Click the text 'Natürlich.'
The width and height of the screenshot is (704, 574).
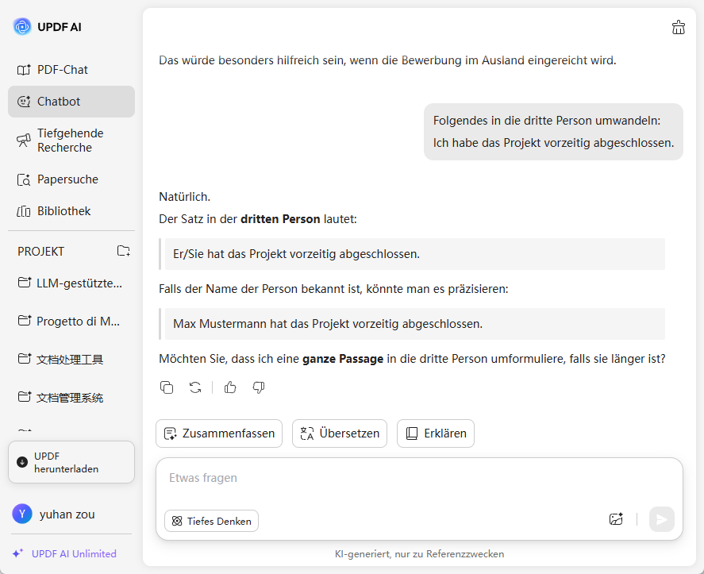[x=184, y=197]
